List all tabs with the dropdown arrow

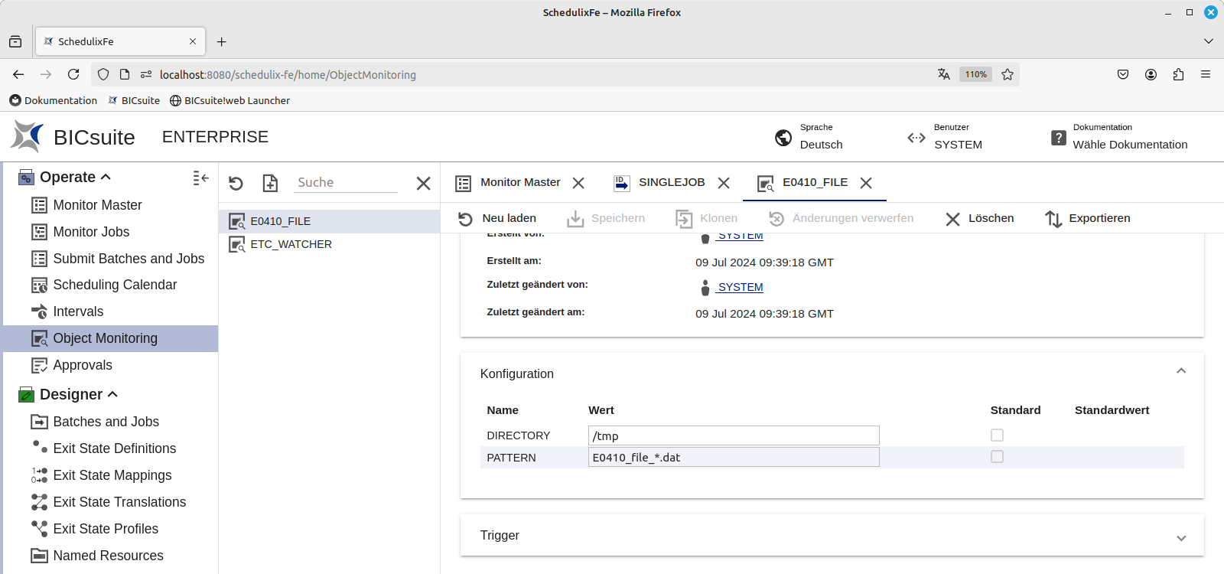click(1209, 41)
